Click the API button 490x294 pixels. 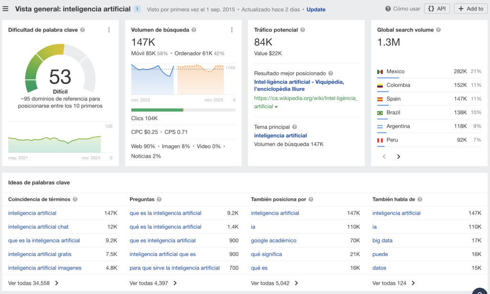[x=437, y=8]
